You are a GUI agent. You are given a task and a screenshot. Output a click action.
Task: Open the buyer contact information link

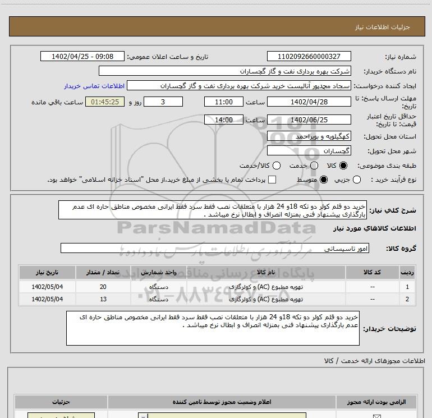[94, 86]
